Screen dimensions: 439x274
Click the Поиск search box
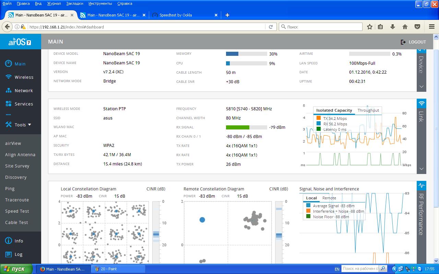coord(321,27)
